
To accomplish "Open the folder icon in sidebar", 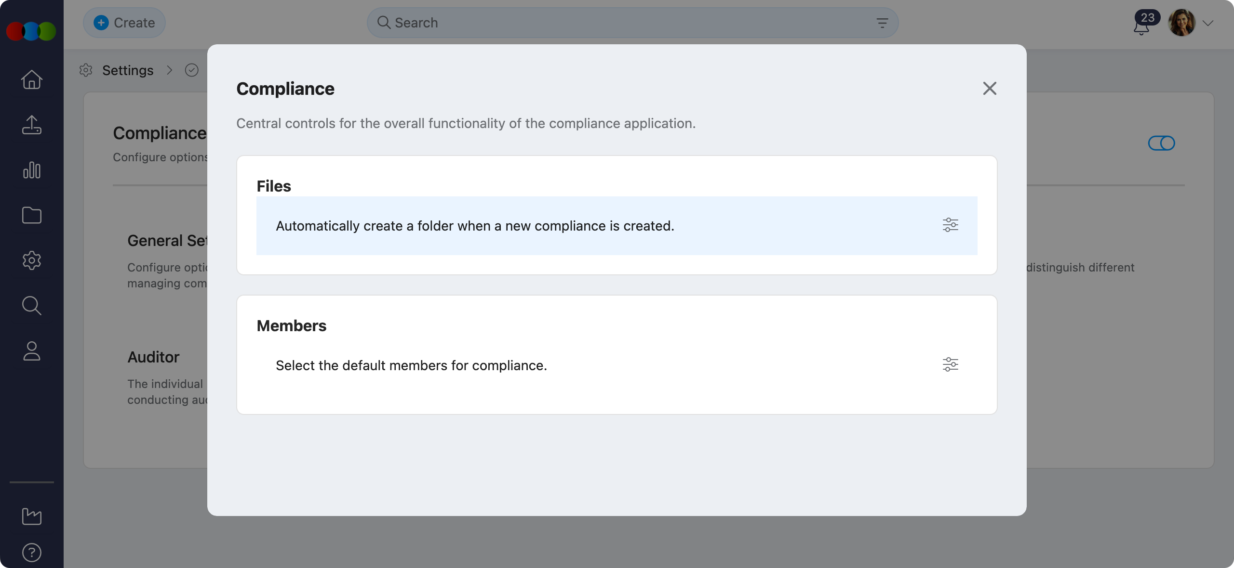I will pyautogui.click(x=32, y=215).
